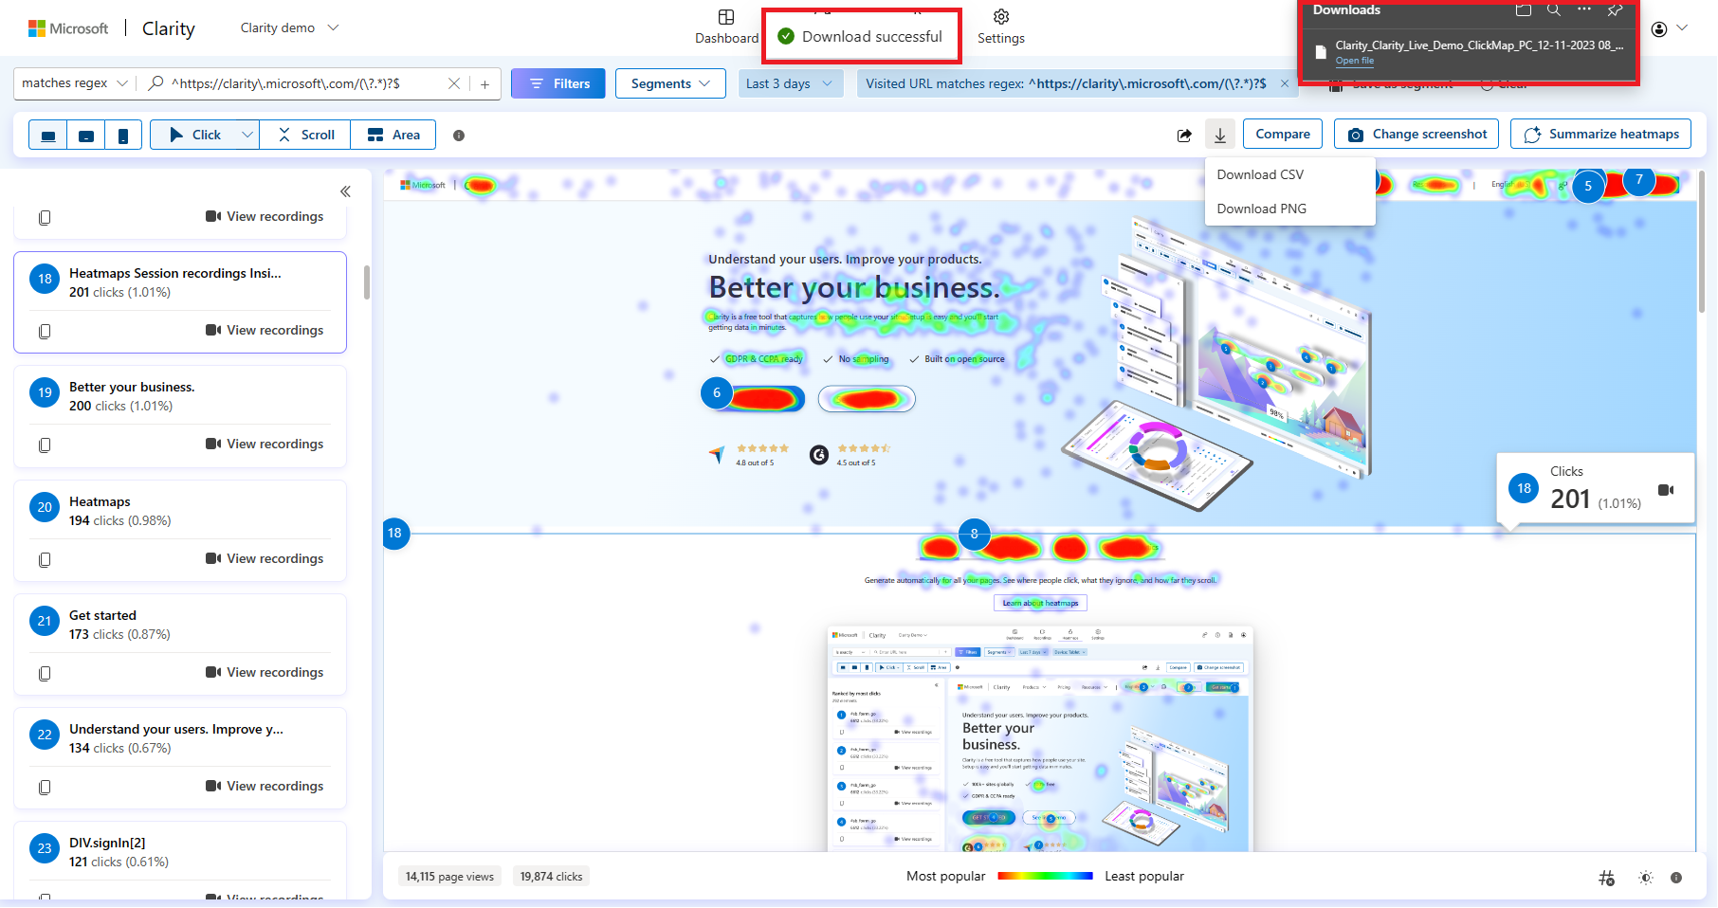Click Open file link in Downloads
The height and width of the screenshot is (908, 1718).
1355,61
